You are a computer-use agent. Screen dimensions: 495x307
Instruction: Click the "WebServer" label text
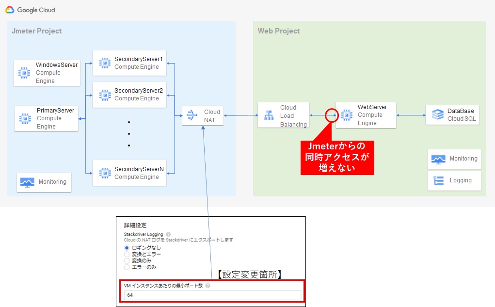372,107
